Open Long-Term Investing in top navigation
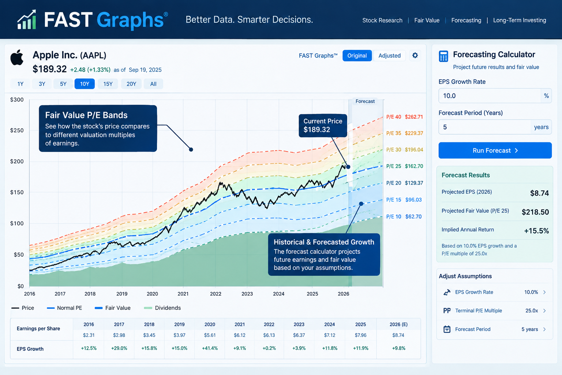Image resolution: width=562 pixels, height=375 pixels. point(520,20)
